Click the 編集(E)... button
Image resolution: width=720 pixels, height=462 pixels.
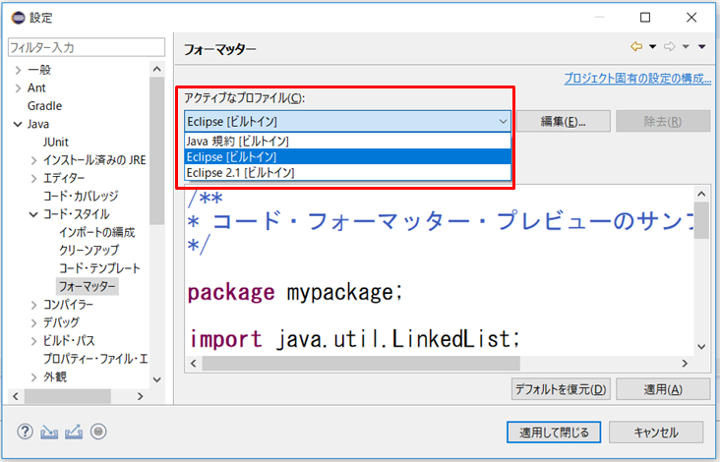563,121
